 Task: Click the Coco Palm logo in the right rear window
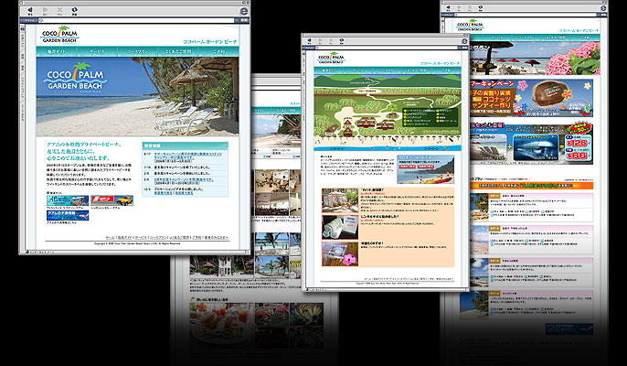point(470,26)
